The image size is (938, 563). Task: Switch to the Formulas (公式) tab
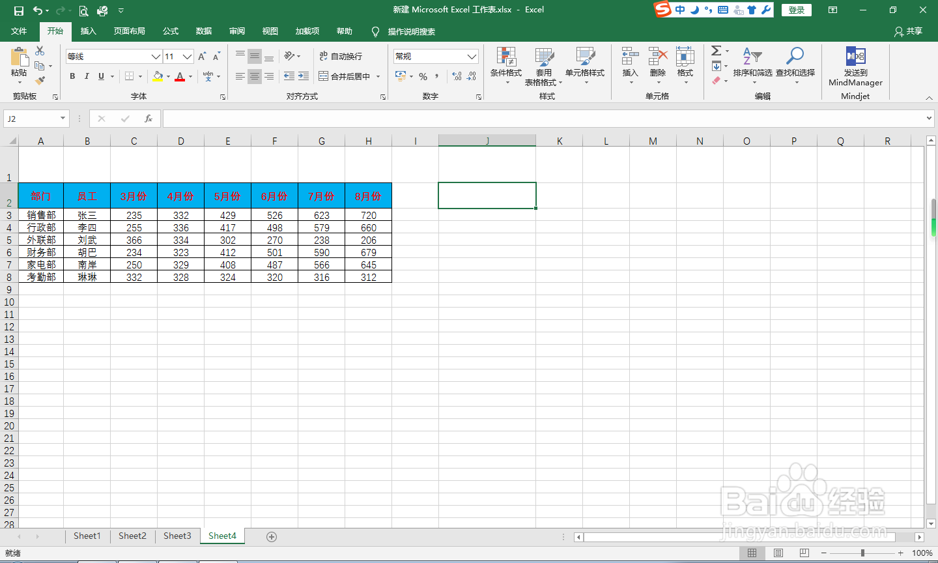click(171, 31)
